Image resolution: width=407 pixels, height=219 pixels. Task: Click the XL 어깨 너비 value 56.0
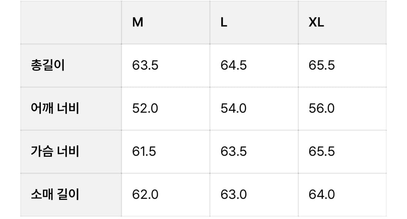point(322,108)
